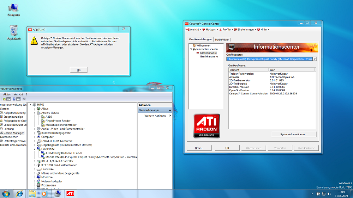Open the Ansicht menu in Catalyst Control Center
This screenshot has height=198, width=353.
coord(194,30)
